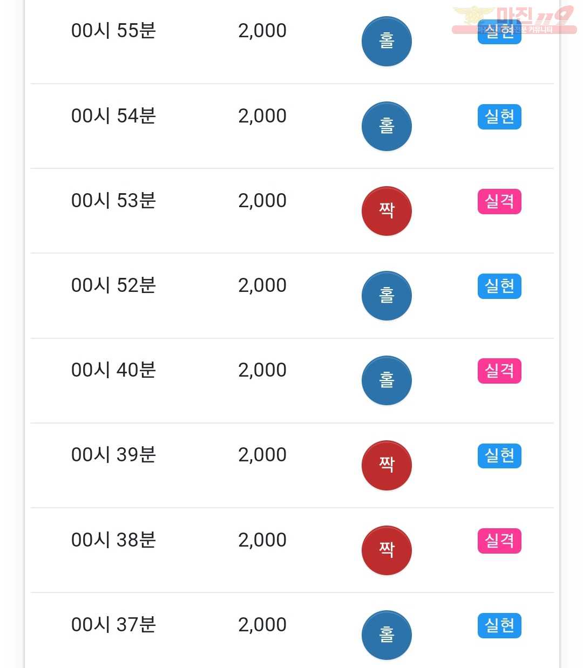583x668 pixels.
Task: Tap the red 짝 circle in 00시 38분 row
Action: tap(387, 550)
